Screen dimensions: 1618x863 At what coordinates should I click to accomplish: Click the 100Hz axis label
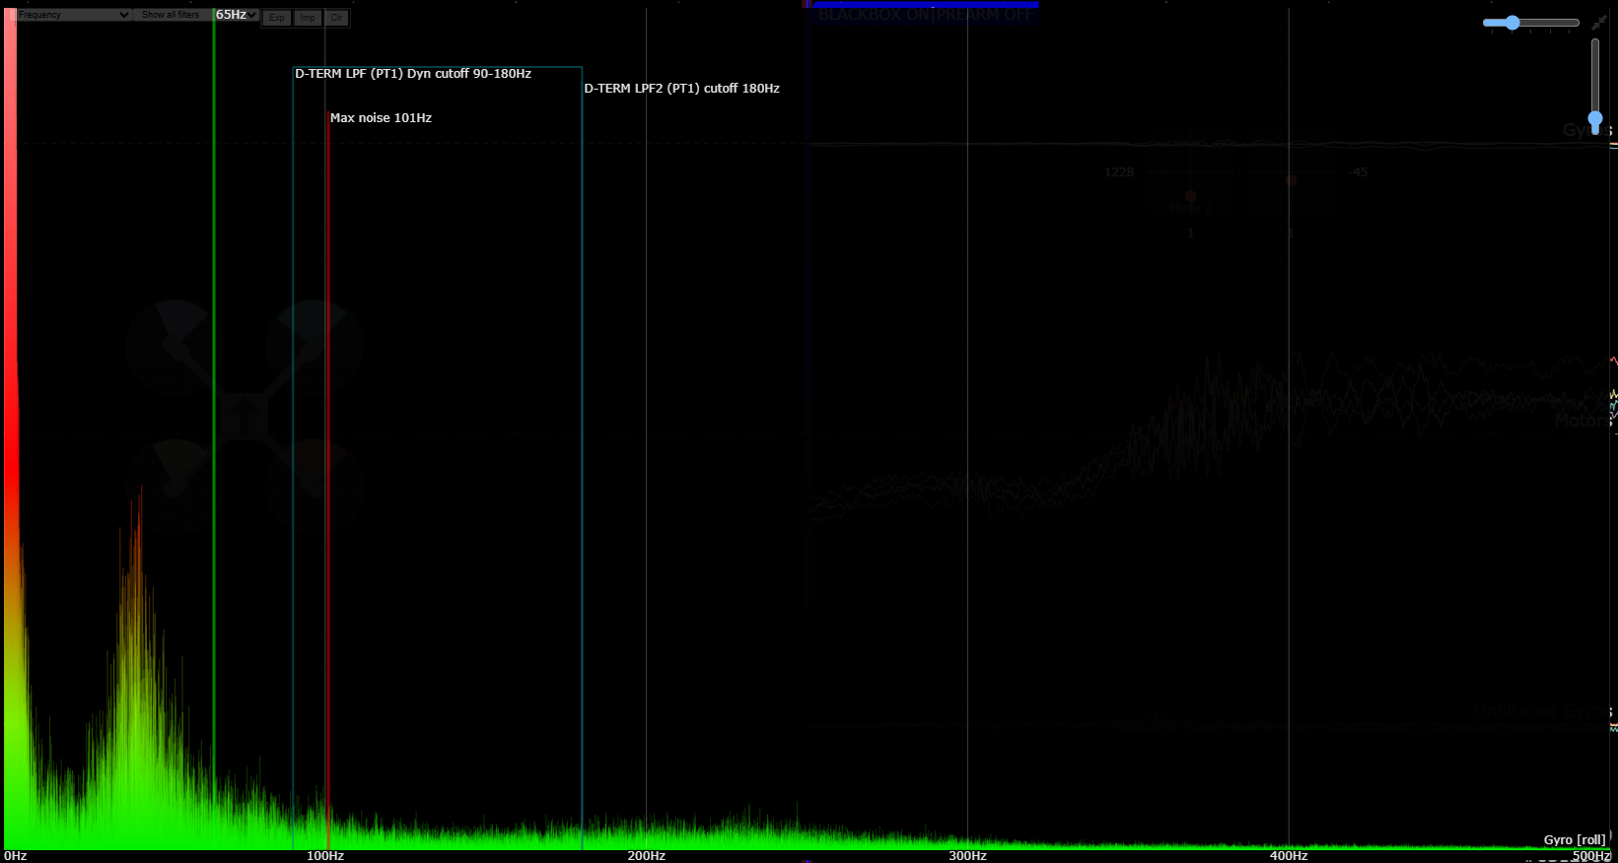pos(325,855)
